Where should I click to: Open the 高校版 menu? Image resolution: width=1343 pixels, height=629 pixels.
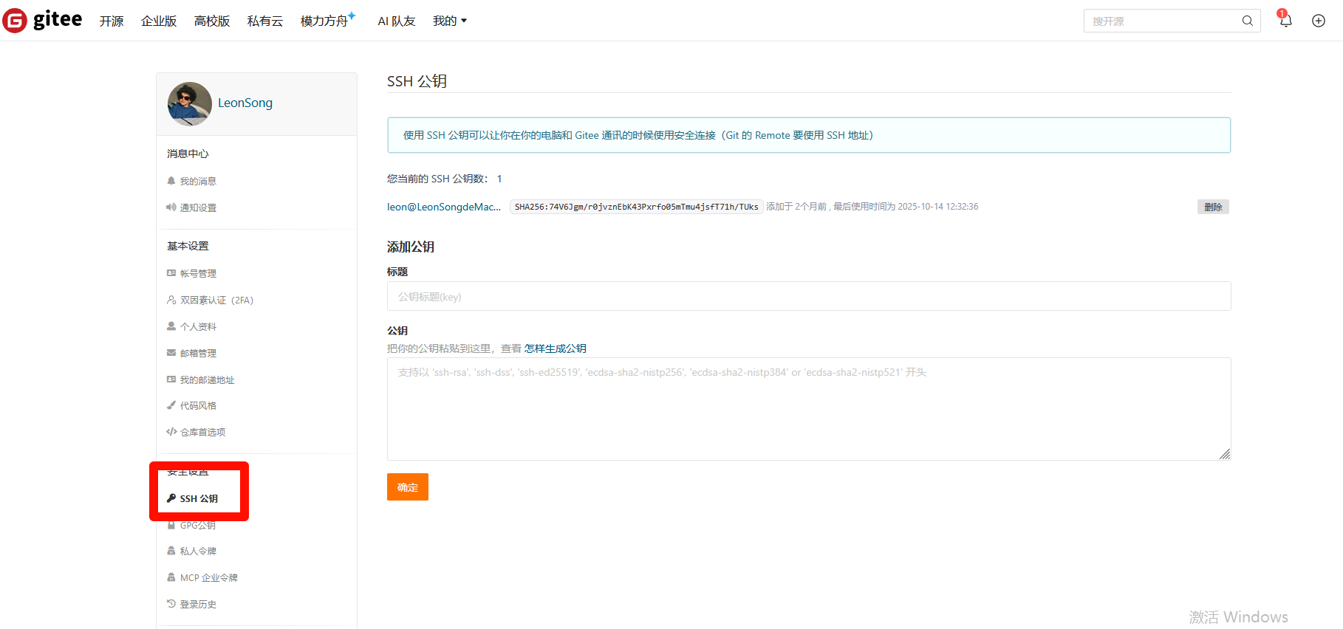(x=212, y=21)
